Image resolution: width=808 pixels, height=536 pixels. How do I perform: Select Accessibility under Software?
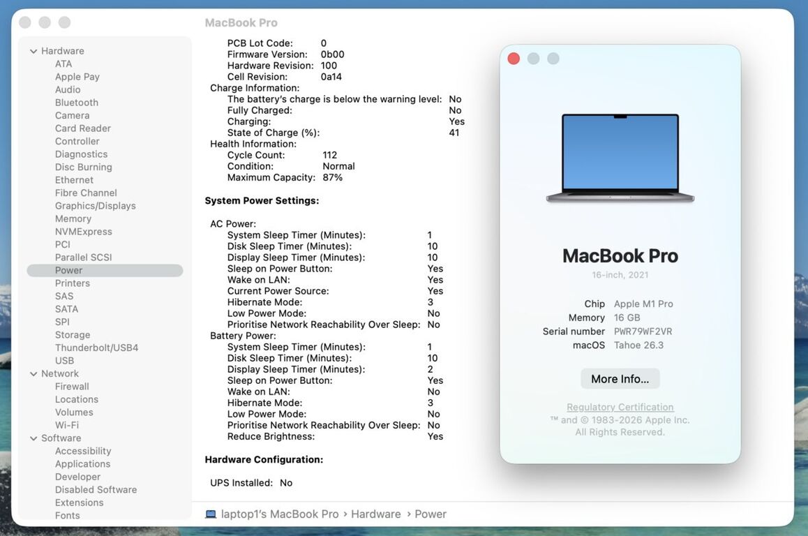(83, 451)
